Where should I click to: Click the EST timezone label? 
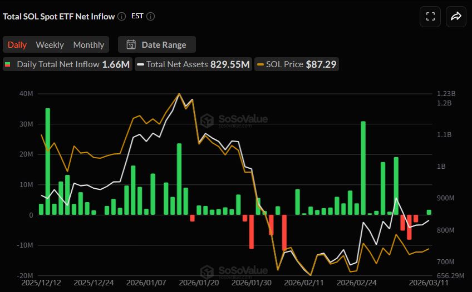tap(137, 16)
